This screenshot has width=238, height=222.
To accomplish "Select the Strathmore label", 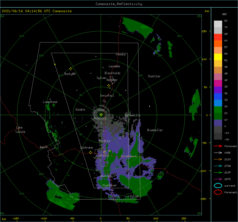I will [x=129, y=156].
